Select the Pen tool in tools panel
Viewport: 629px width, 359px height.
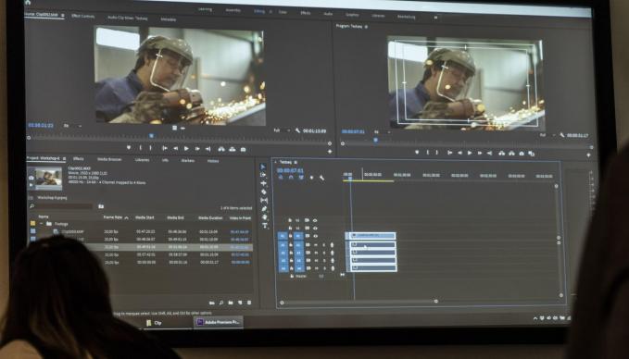click(x=264, y=209)
